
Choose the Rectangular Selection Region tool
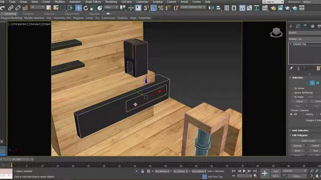(x=63, y=8)
